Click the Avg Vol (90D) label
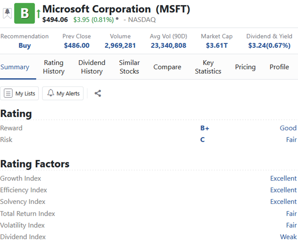 click(x=169, y=36)
